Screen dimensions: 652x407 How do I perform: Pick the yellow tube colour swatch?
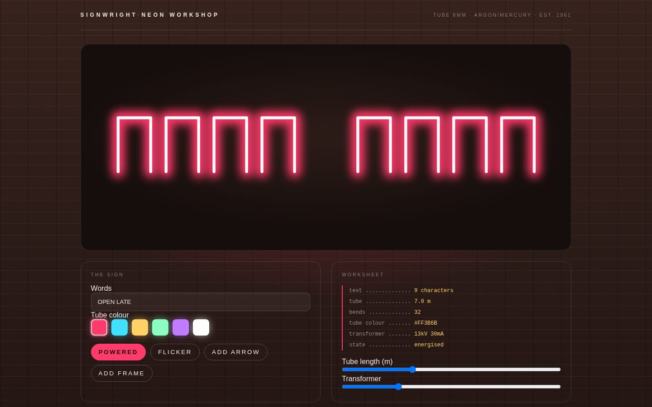(140, 327)
